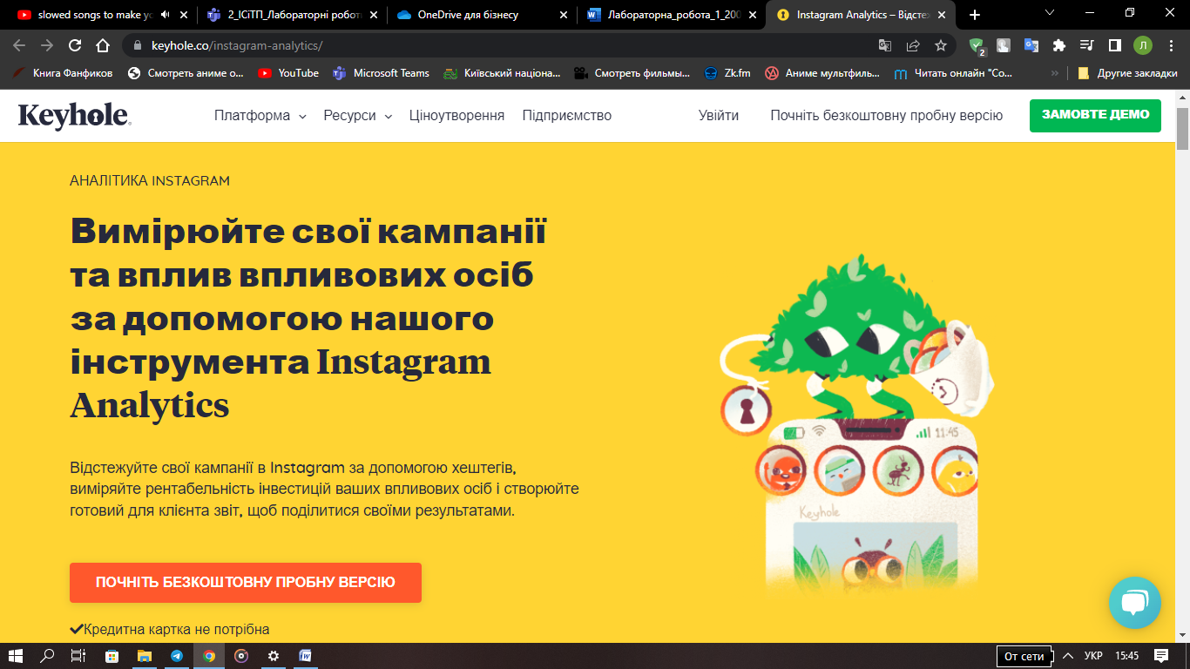This screenshot has width=1190, height=669.
Task: Open the Intercom chat bubble
Action: tap(1135, 603)
